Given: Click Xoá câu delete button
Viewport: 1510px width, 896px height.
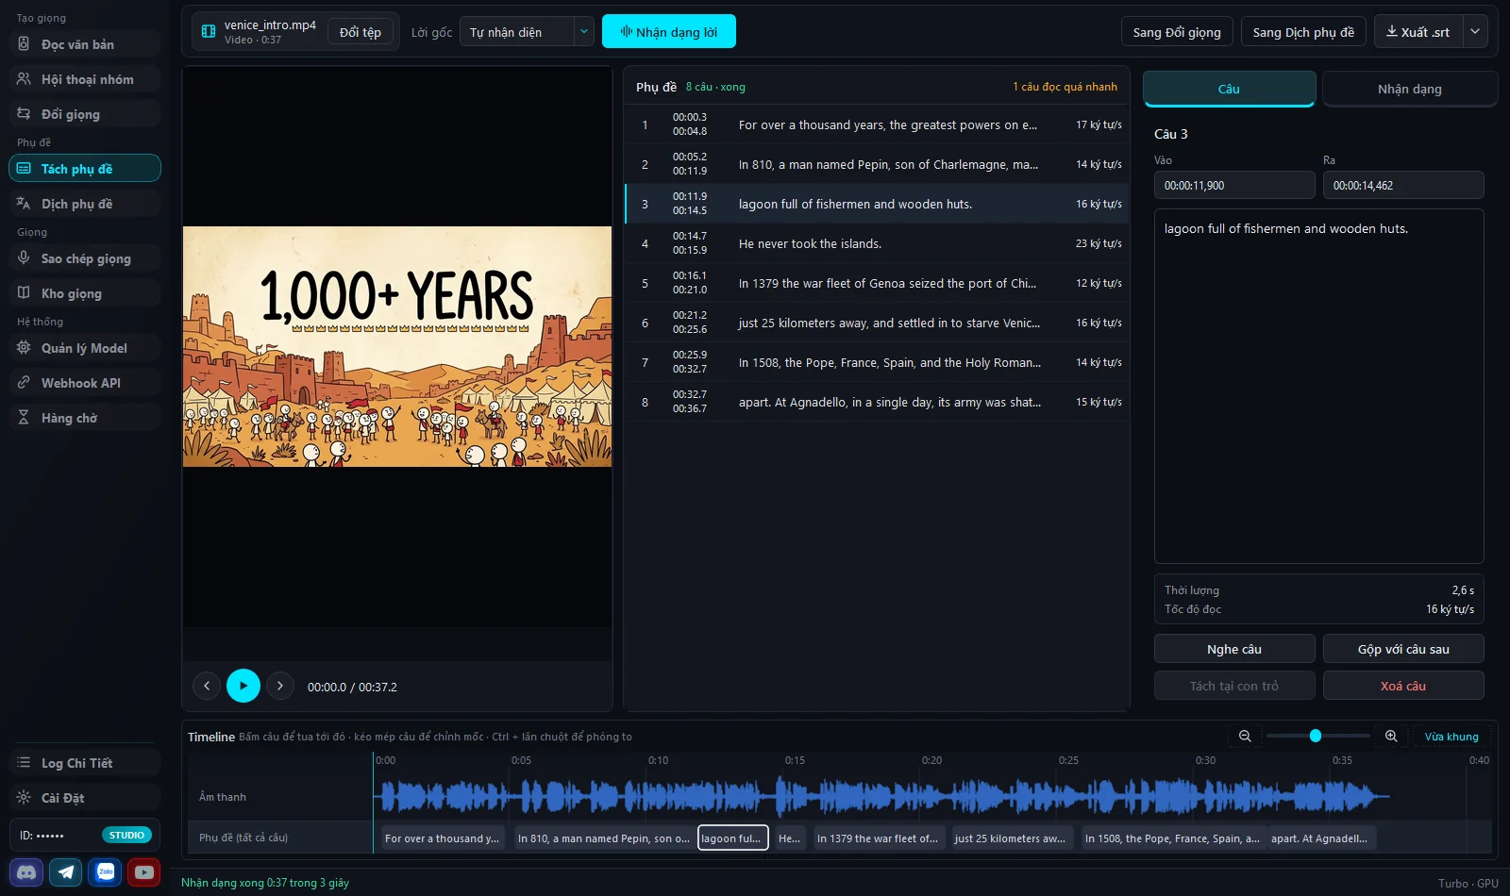Looking at the screenshot, I should [x=1403, y=686].
